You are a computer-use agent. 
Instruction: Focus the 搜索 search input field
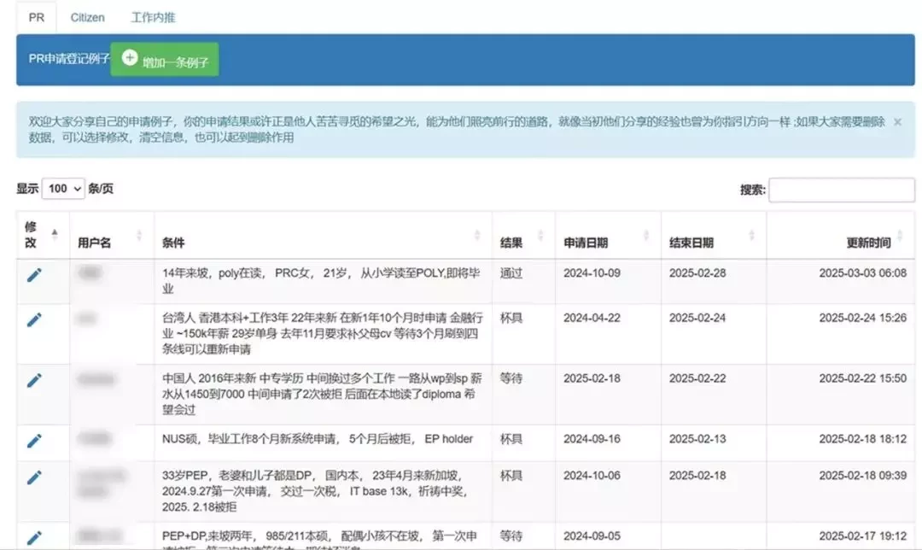tap(842, 190)
